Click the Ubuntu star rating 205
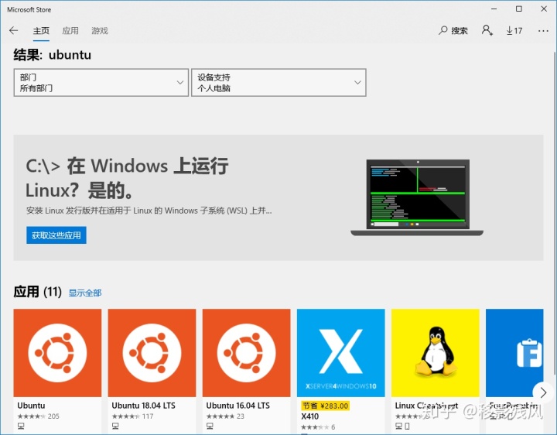This screenshot has width=557, height=435. point(39,416)
